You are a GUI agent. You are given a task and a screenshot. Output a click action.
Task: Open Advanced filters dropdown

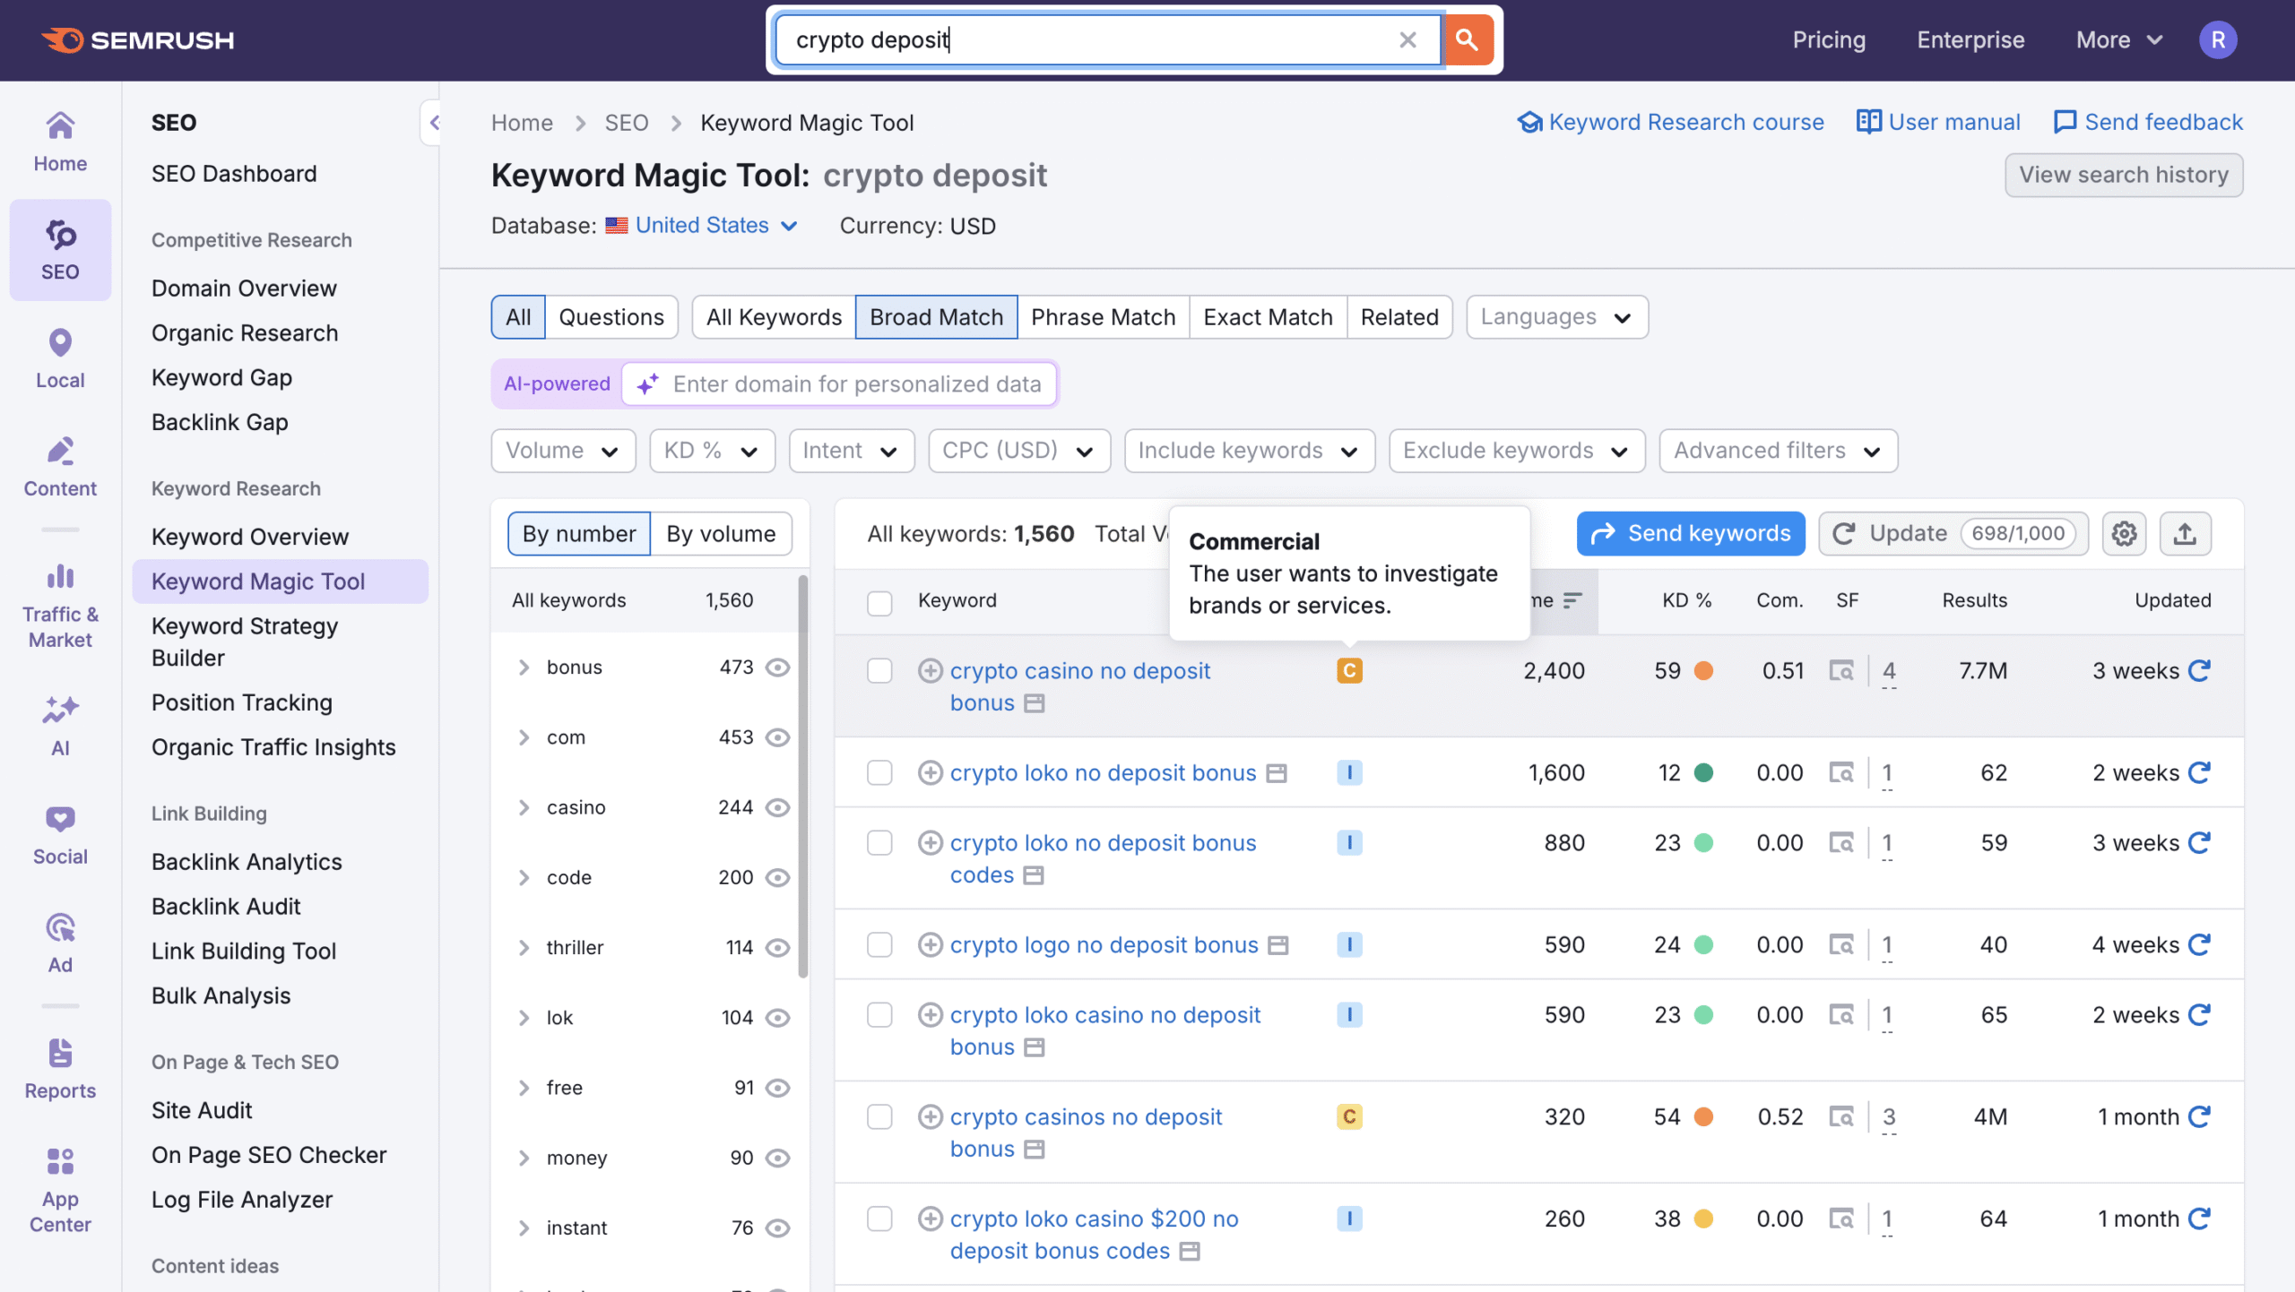(1778, 451)
